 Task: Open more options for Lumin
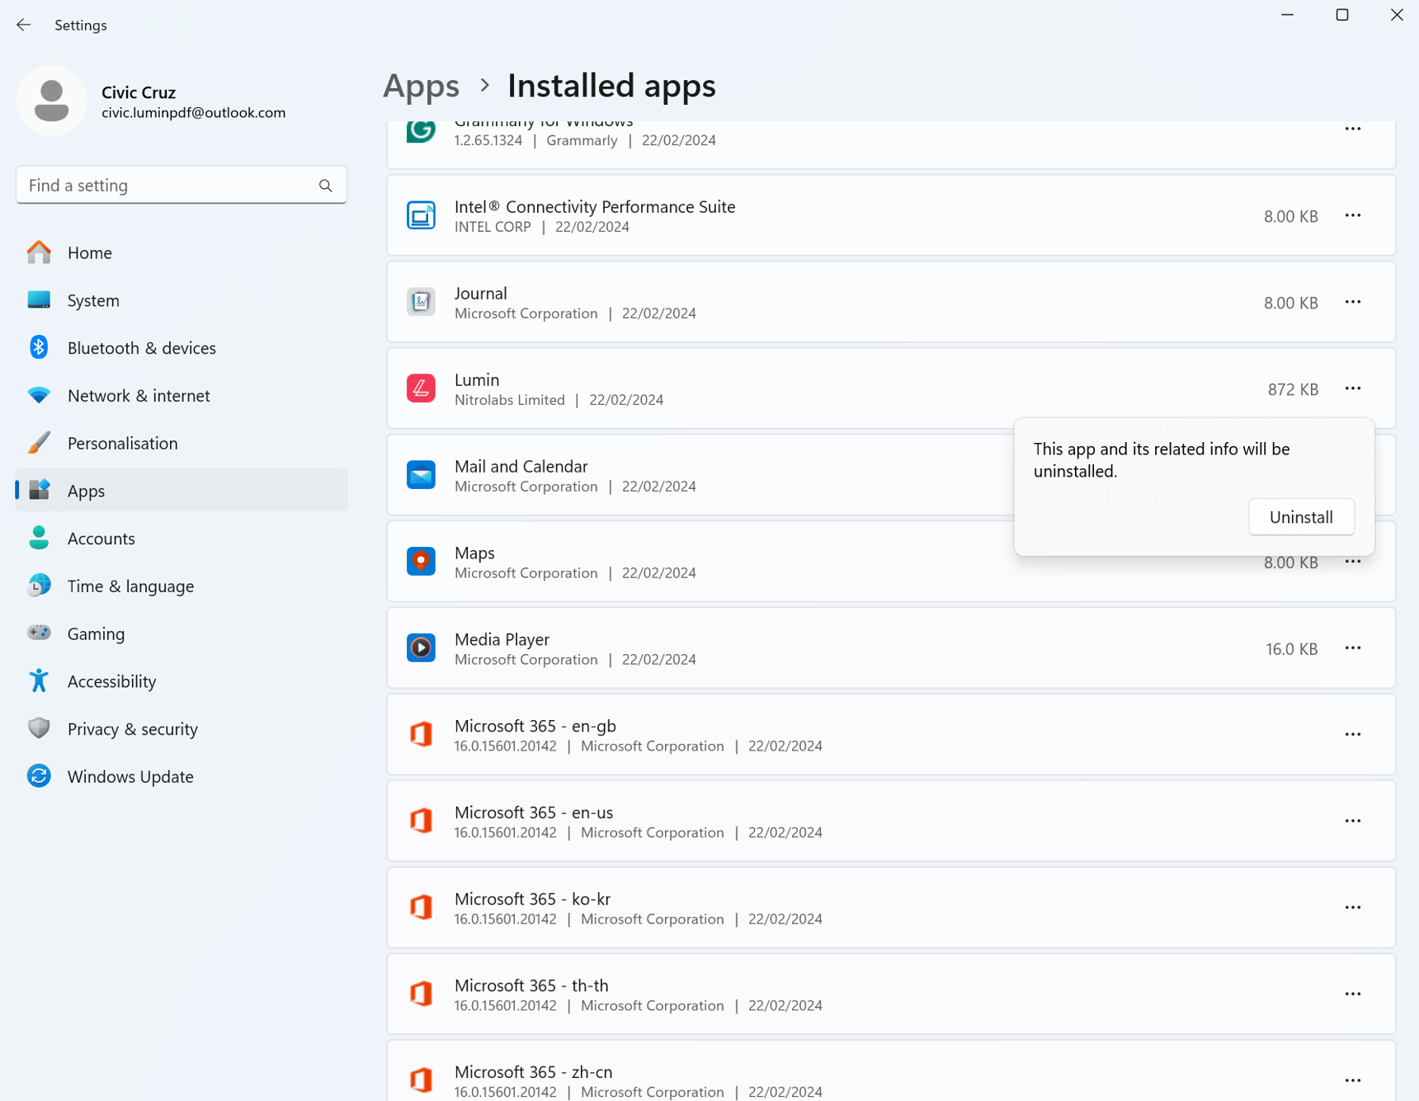click(1352, 388)
